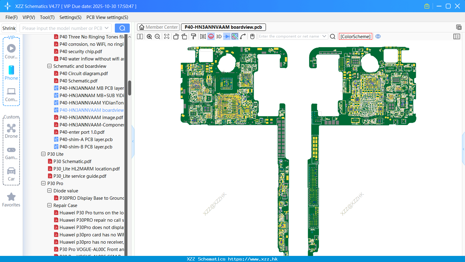Select the Computer category
Image resolution: width=465 pixels, height=262 pixels.
(x=11, y=94)
